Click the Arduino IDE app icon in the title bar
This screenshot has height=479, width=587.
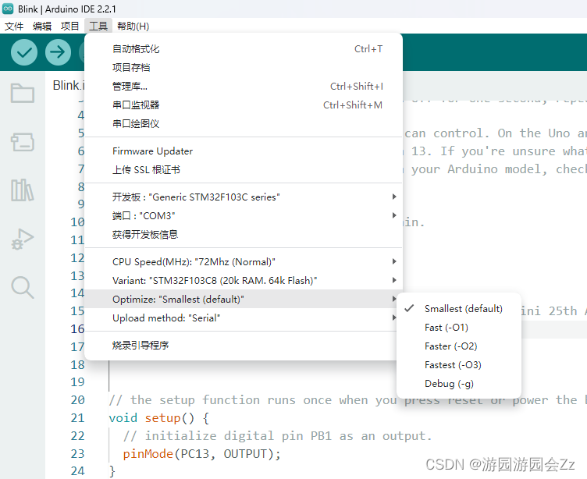8,9
